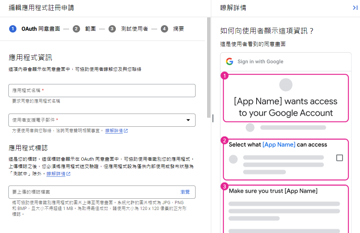The height and width of the screenshot is (233, 360).
Task: Click the step 3 circle icon
Action: click(x=112, y=29)
